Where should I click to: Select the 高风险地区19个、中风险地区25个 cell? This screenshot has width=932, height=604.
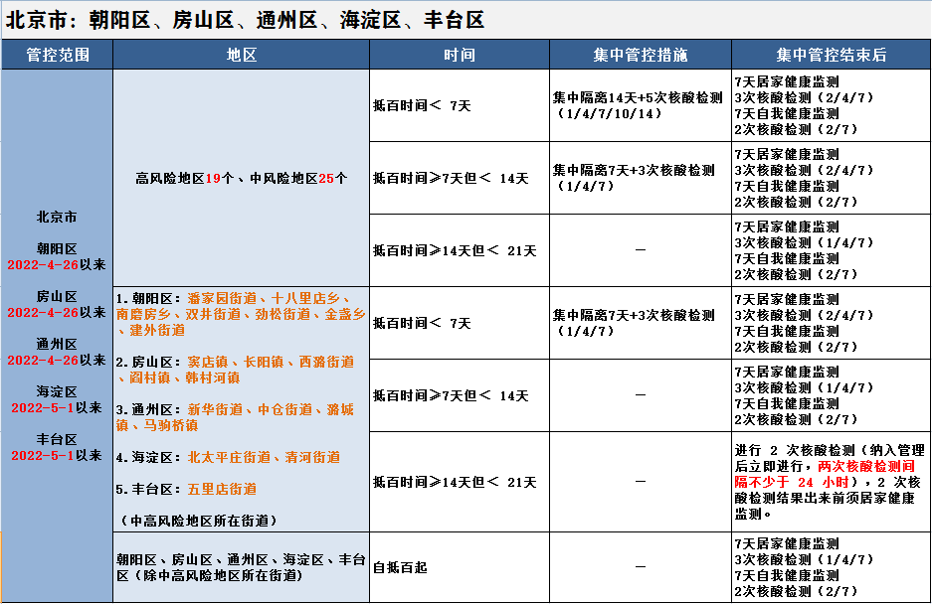(x=242, y=179)
